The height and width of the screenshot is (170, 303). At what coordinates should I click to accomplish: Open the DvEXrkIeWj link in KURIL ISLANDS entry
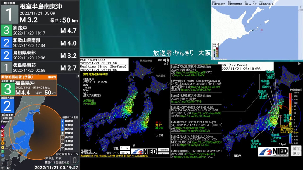point(195,116)
